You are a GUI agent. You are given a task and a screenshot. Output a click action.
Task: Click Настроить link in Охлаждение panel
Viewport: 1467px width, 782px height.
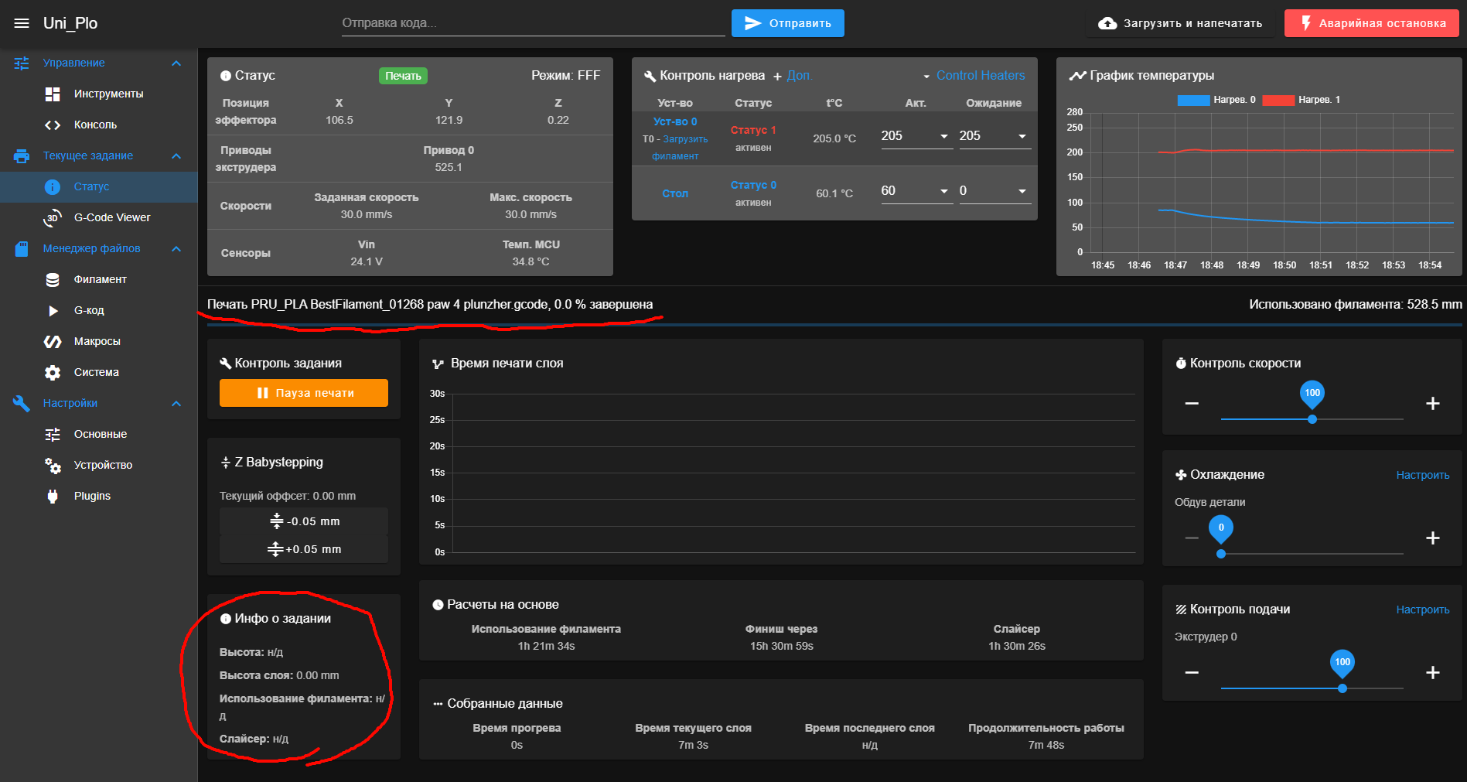pos(1422,475)
